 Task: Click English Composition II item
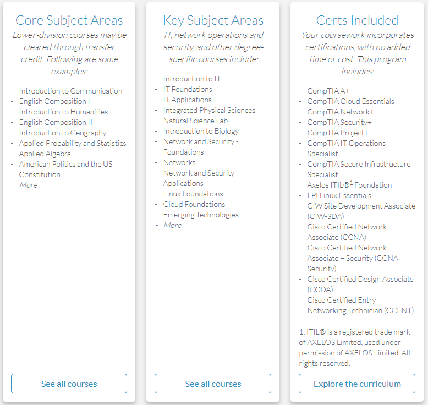56,122
